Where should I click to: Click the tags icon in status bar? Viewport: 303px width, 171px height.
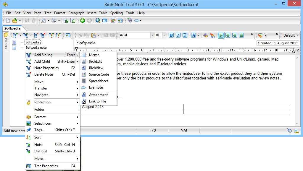coord(289,131)
